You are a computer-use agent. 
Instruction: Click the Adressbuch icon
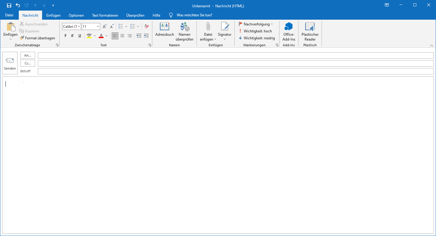coord(164,27)
